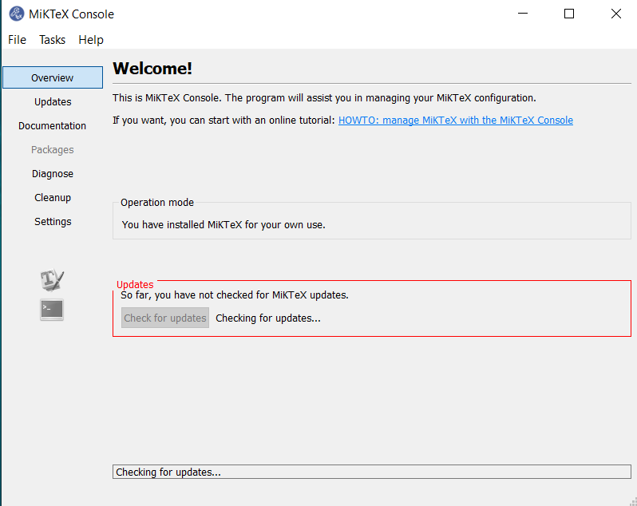The width and height of the screenshot is (637, 506).
Task: Minimize the MiKTeX Console window
Action: [x=523, y=14]
